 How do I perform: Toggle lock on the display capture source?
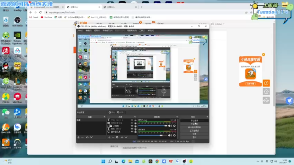(135, 132)
